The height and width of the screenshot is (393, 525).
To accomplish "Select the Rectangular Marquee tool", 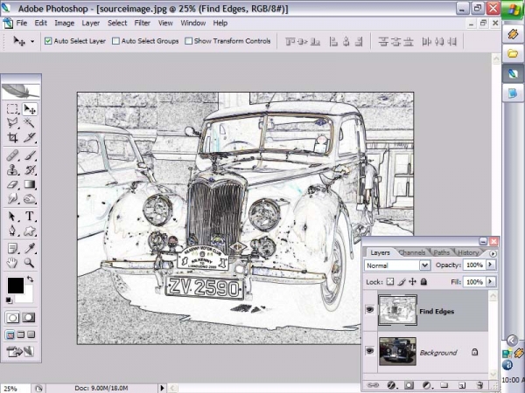I will click(12, 109).
